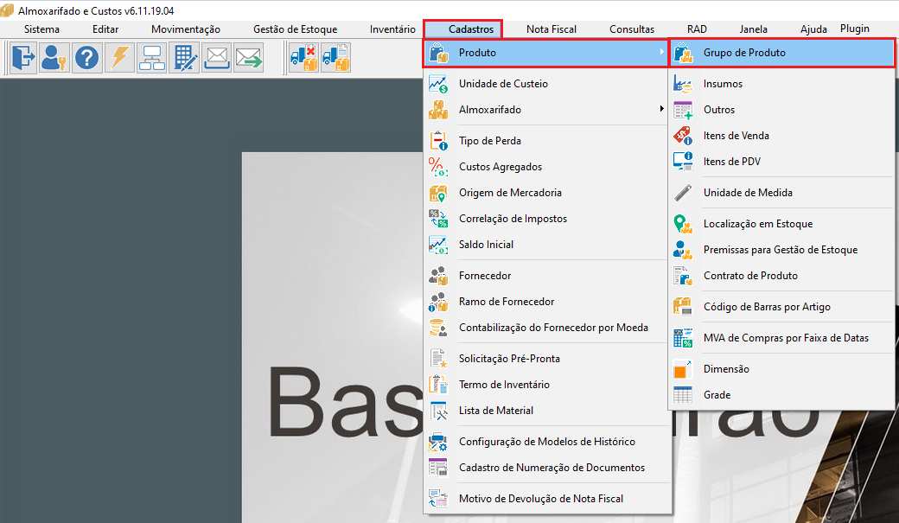The height and width of the screenshot is (523, 899).
Task: Click the truck with document icon
Action: [336, 58]
